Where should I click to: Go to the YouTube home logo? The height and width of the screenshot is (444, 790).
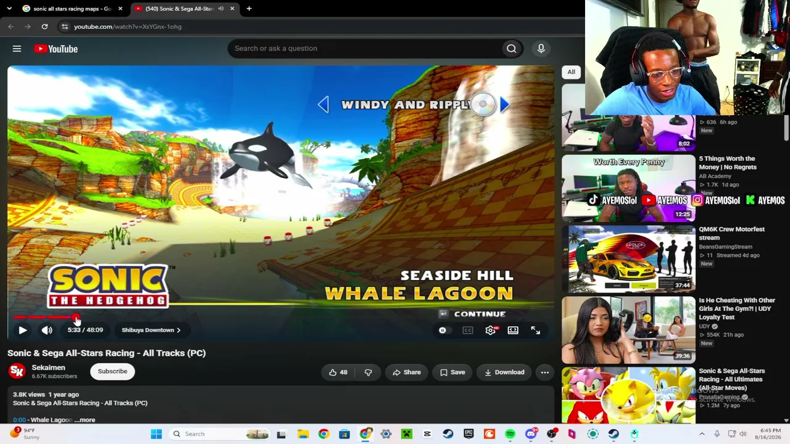point(56,49)
